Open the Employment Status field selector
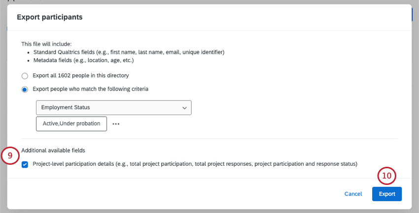Image resolution: width=419 pixels, height=213 pixels. tap(113, 107)
